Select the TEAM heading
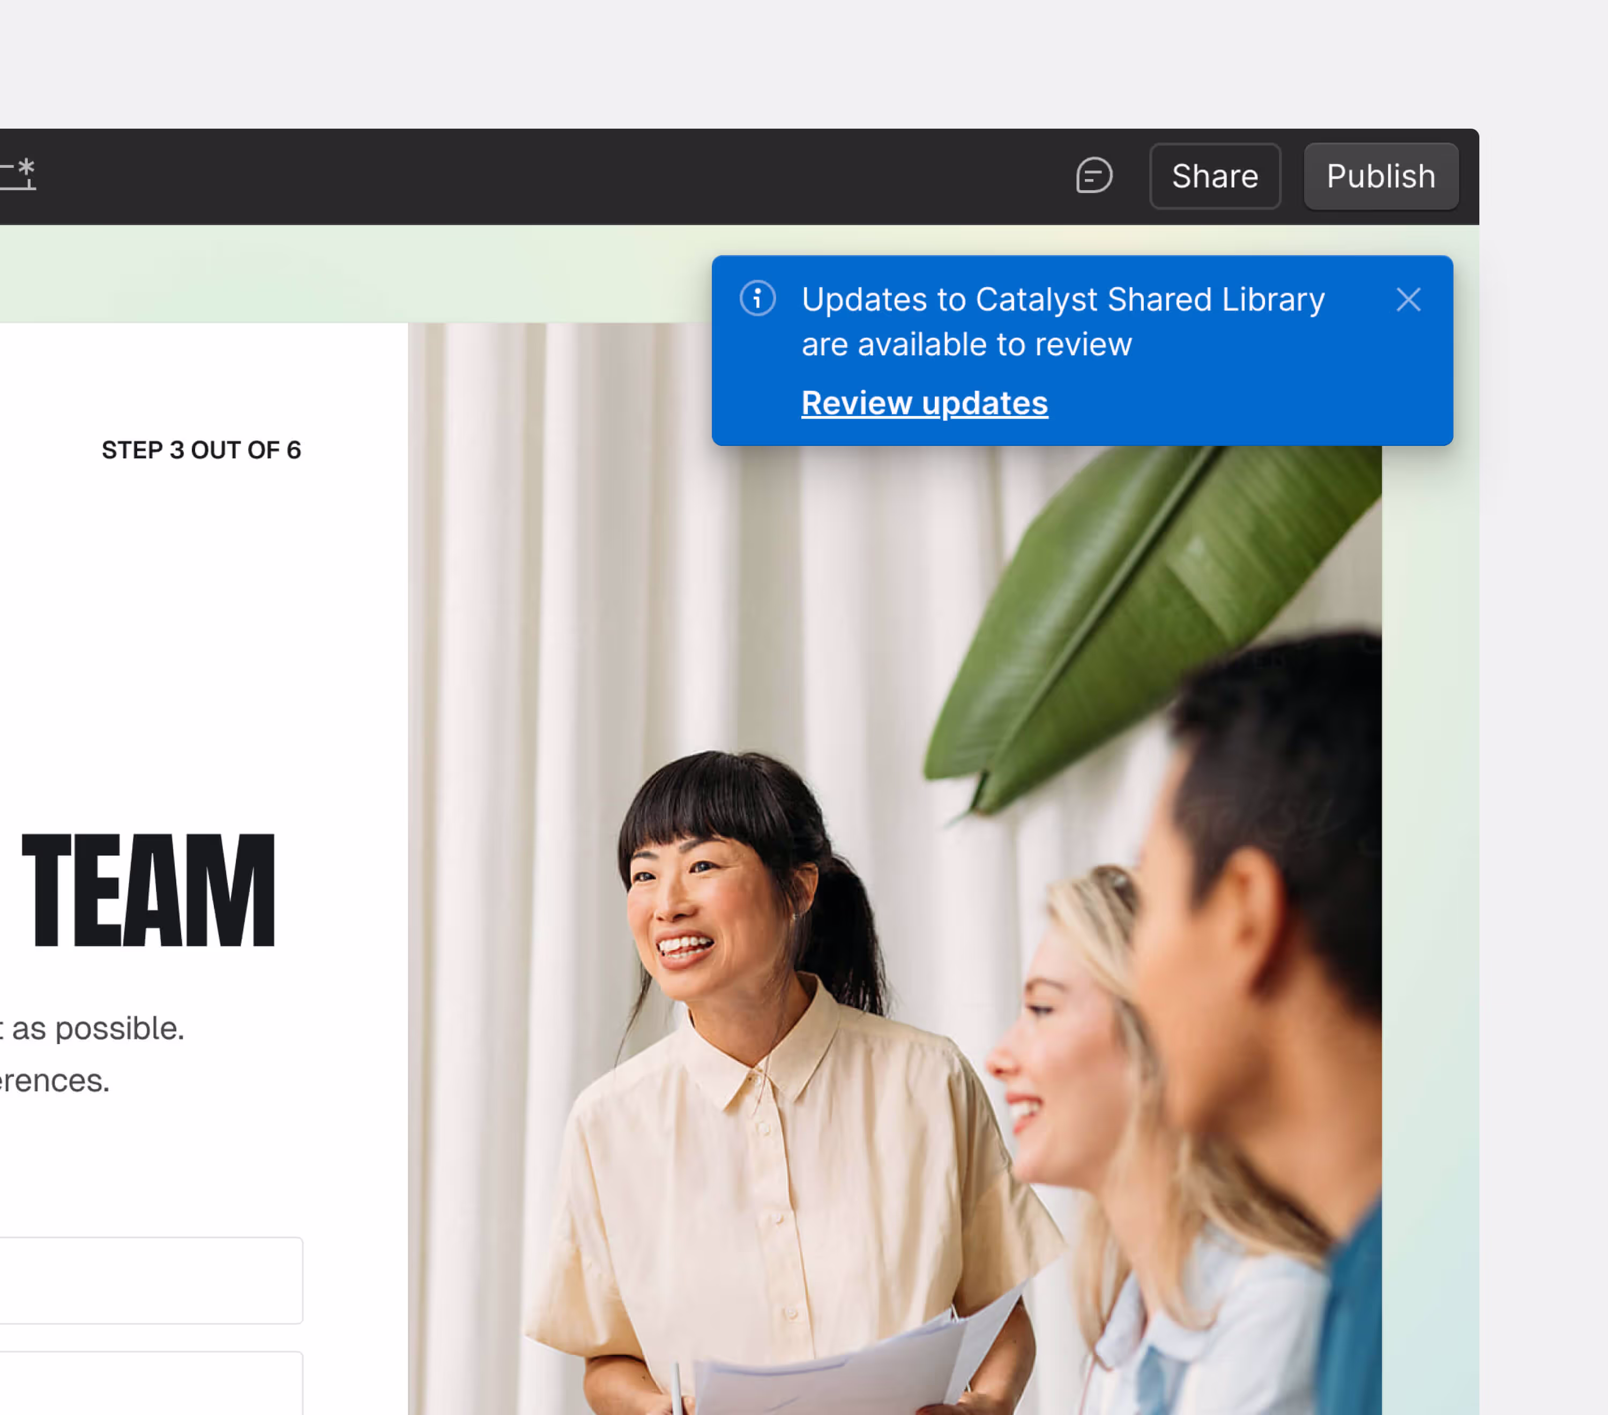 148,890
